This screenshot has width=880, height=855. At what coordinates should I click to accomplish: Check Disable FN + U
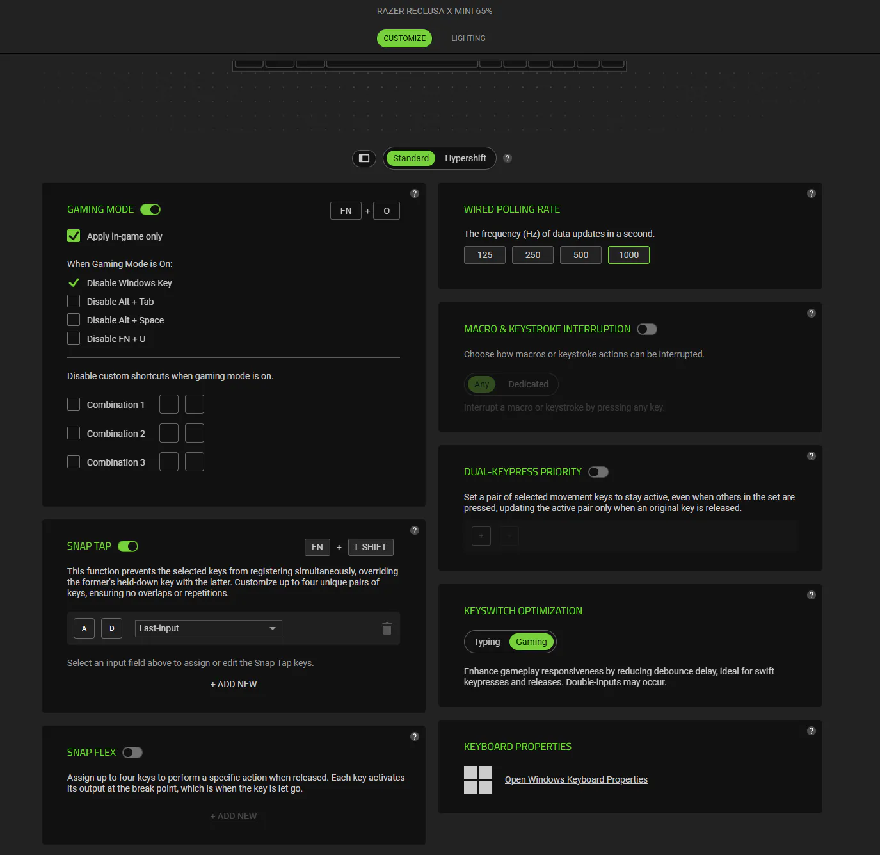[x=74, y=338]
